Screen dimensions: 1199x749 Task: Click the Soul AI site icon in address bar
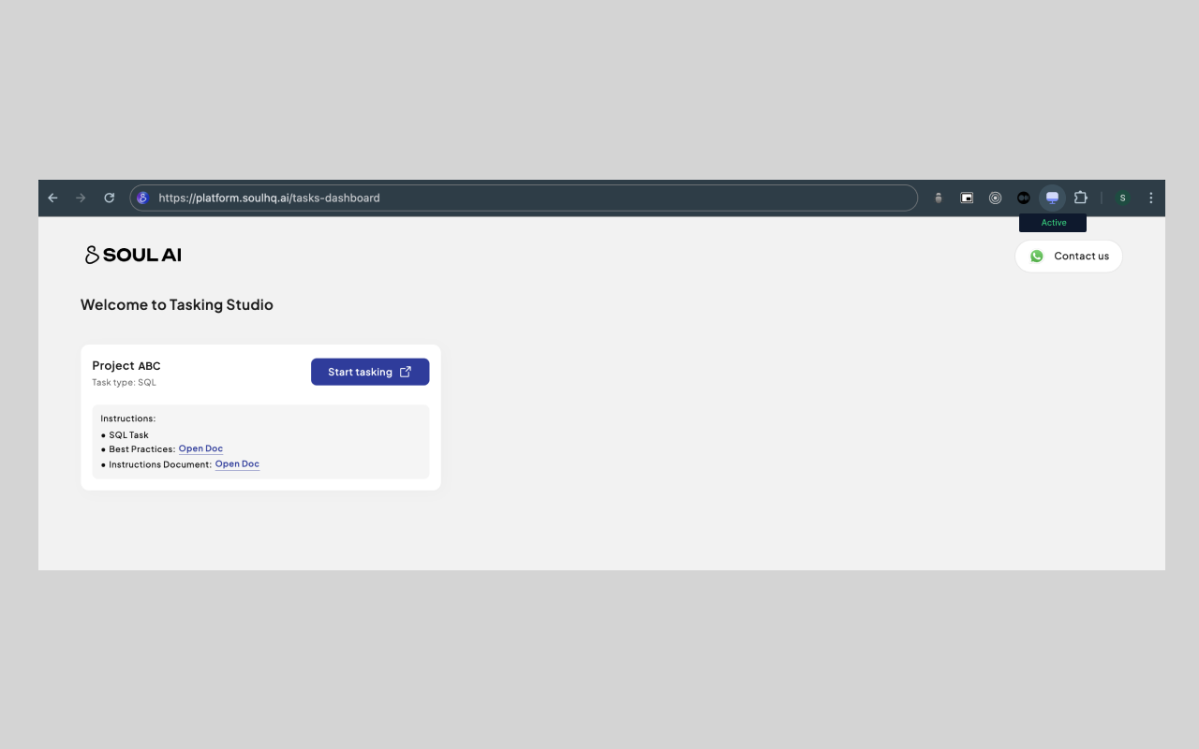[143, 198]
